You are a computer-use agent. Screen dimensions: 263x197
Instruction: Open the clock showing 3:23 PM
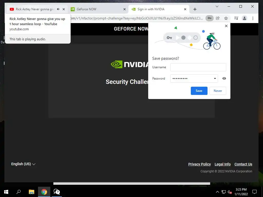pyautogui.click(x=241, y=192)
